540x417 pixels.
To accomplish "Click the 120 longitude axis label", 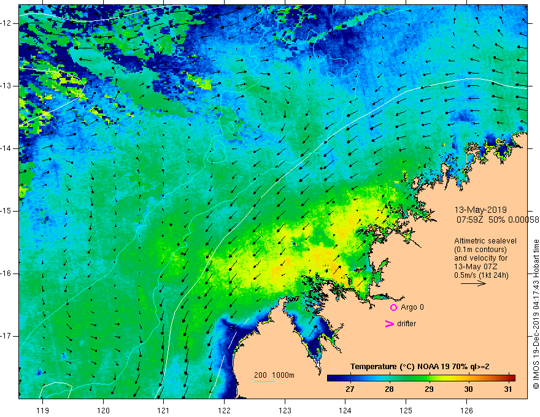I will 103,410.
